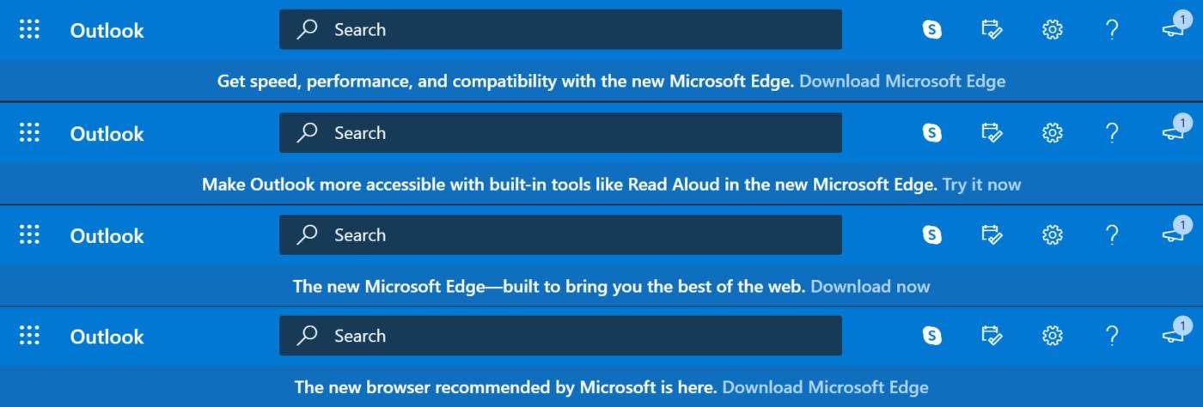Open What's new megaphone above "recommended by Microsoft" banner
The image size is (1203, 407).
[1175, 333]
